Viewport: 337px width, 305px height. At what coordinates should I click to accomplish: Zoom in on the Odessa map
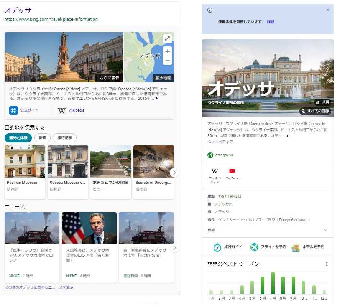point(167,51)
